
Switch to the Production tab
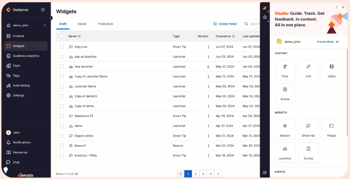pos(105,24)
